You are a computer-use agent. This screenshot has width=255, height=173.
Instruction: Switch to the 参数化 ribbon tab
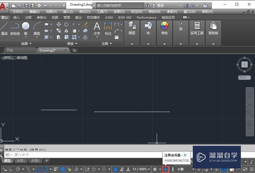pos(42,18)
